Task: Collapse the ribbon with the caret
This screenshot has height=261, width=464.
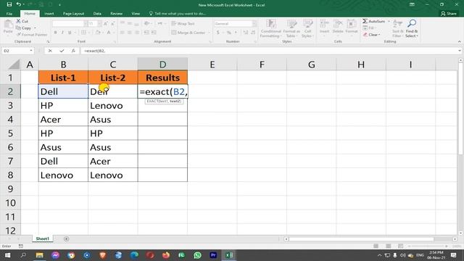Action: click(x=459, y=42)
